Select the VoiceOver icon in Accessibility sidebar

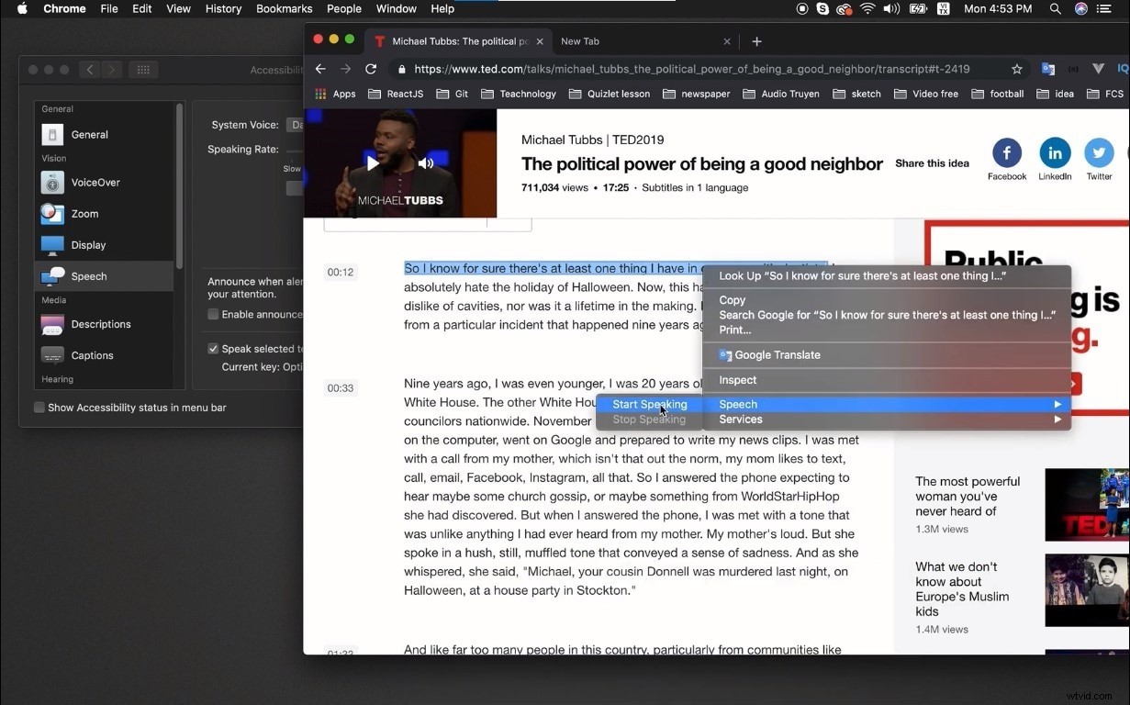tap(51, 182)
